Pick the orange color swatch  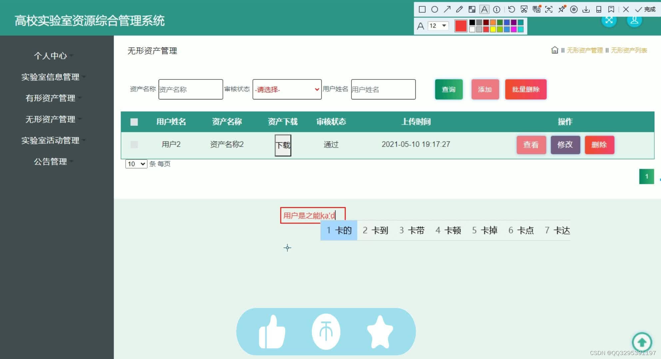pyautogui.click(x=493, y=23)
